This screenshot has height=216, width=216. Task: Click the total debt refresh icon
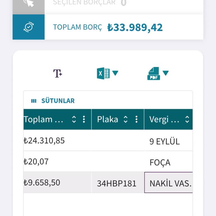click(x=28, y=27)
